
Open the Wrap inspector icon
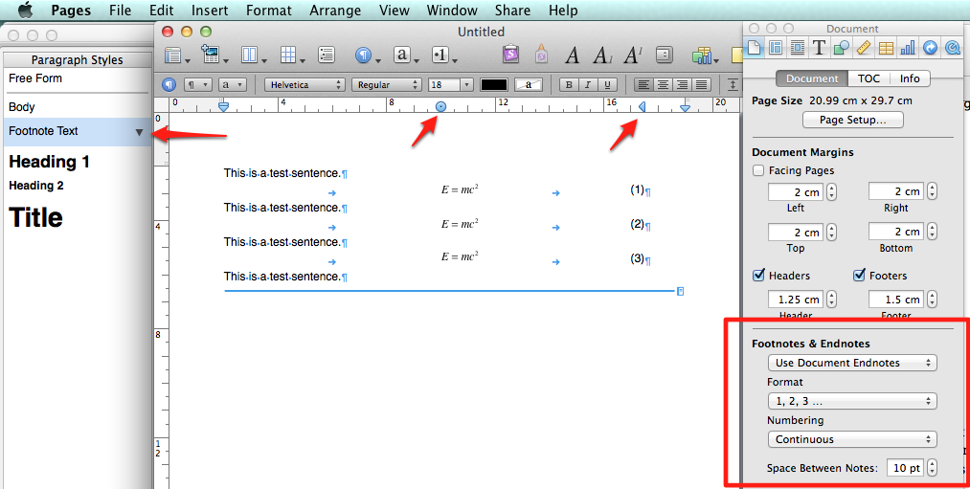click(x=798, y=47)
